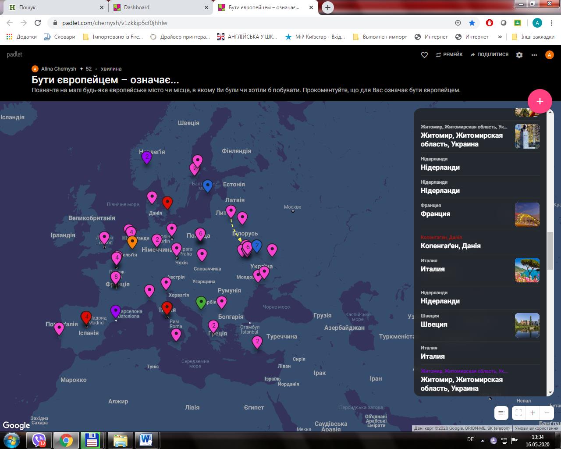Viewport: 561px width, 449px height.
Task: Click the post list scrollbar thumb
Action: pyautogui.click(x=550, y=251)
